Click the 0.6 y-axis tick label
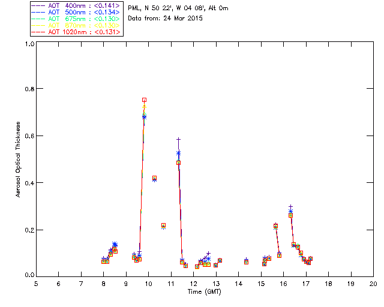Screen dimensions: 384x307 [29, 136]
